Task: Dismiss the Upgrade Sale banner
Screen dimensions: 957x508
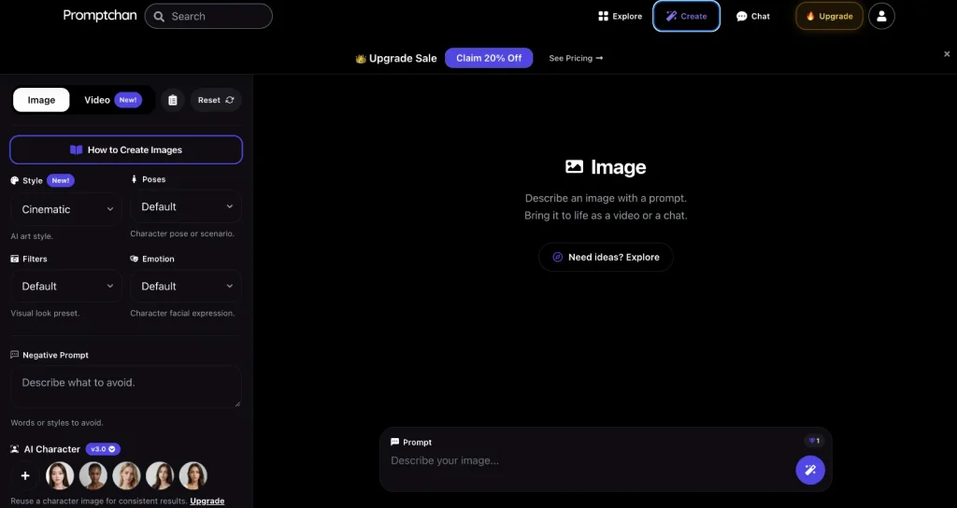Action: click(947, 53)
